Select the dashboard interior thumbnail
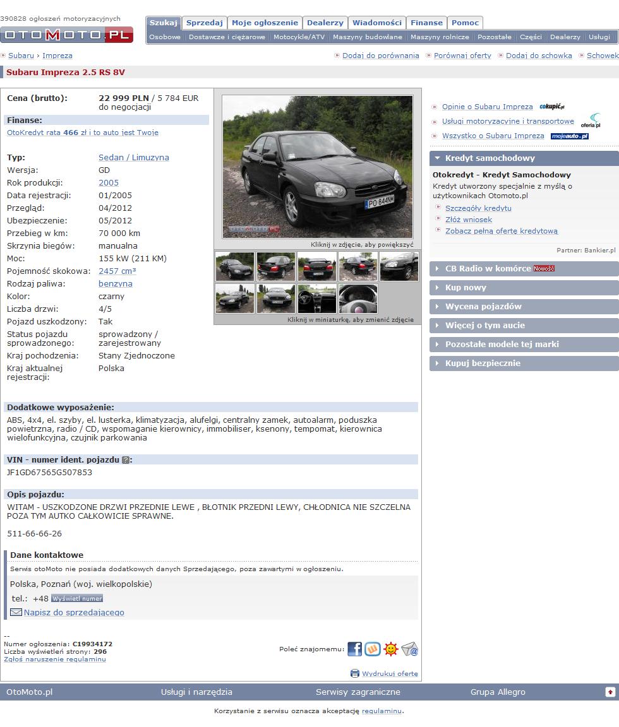The width and height of the screenshot is (619, 727). pos(317,298)
